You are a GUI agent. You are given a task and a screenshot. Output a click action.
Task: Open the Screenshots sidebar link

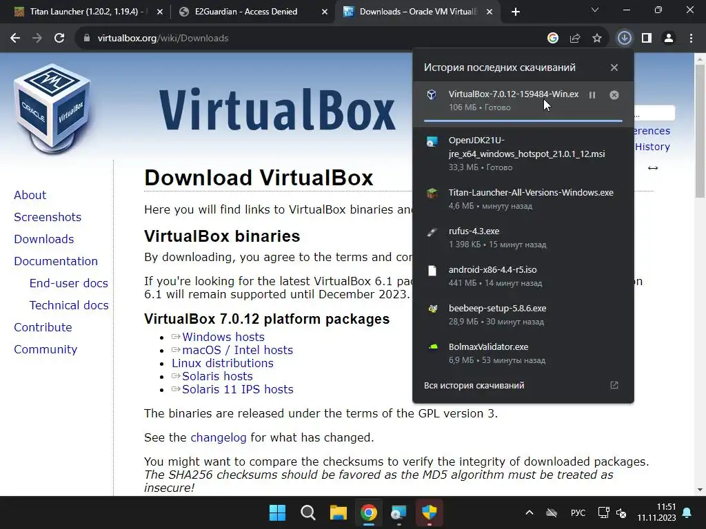tap(48, 217)
